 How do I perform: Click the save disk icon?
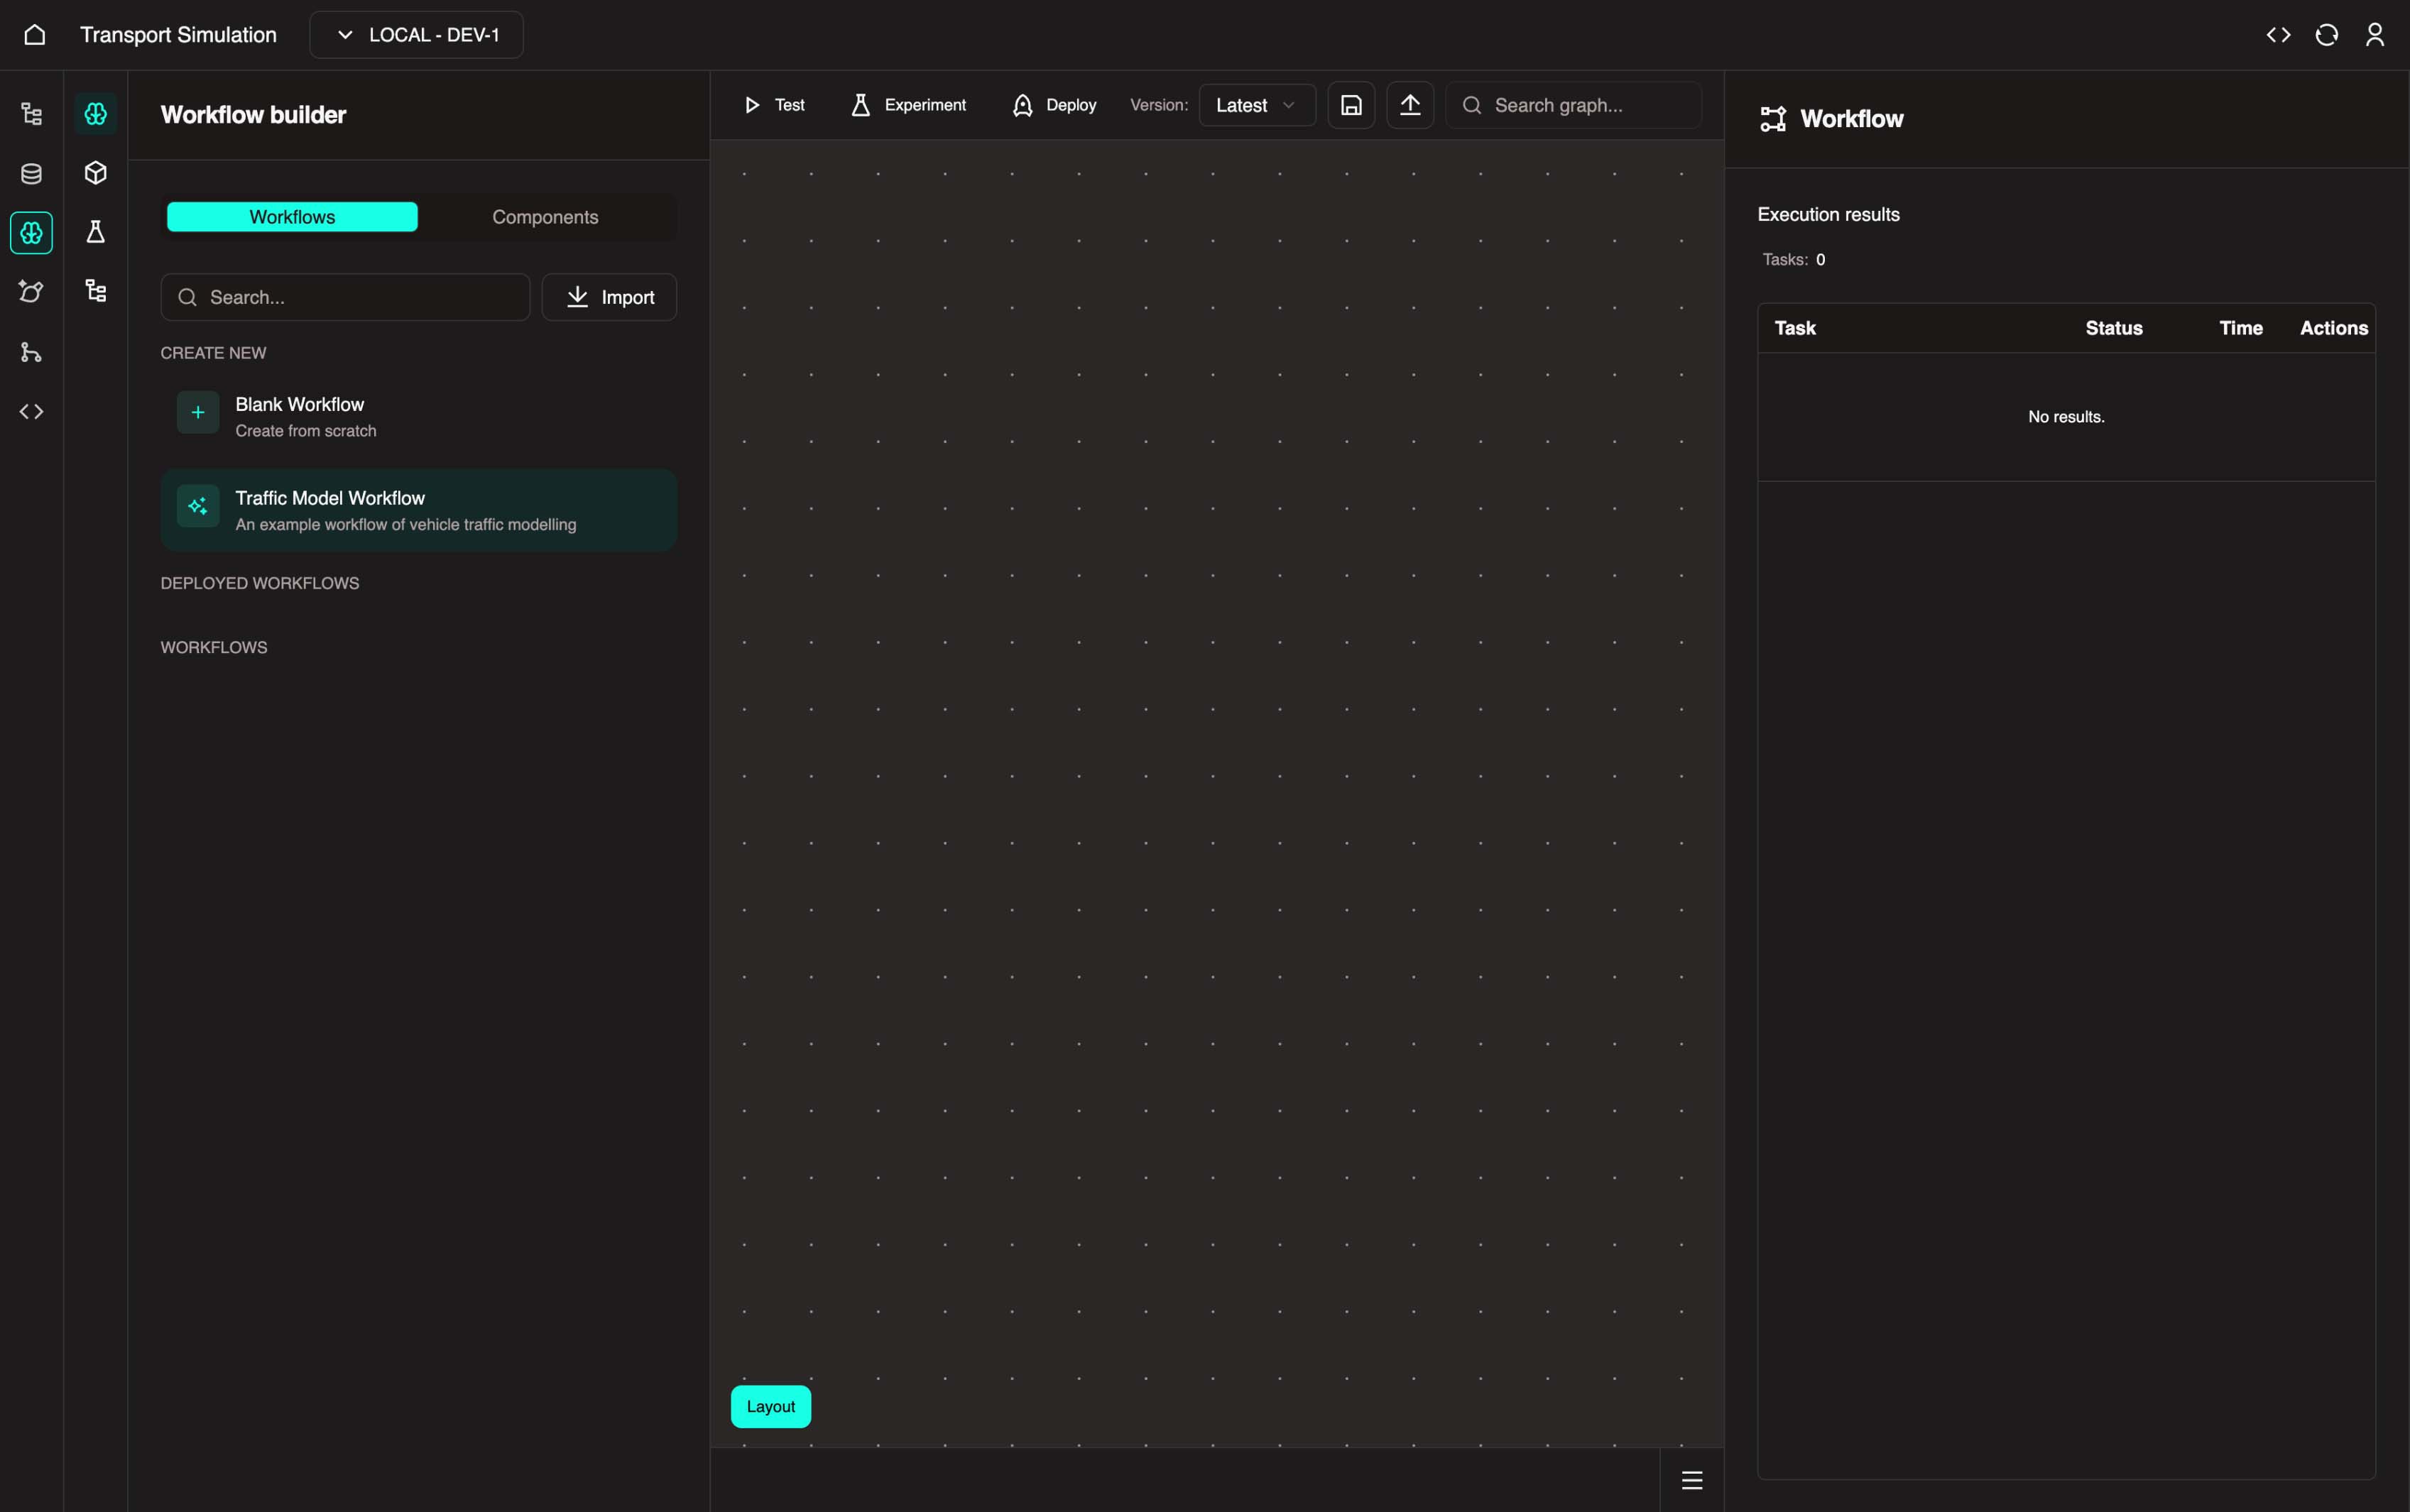pos(1351,105)
